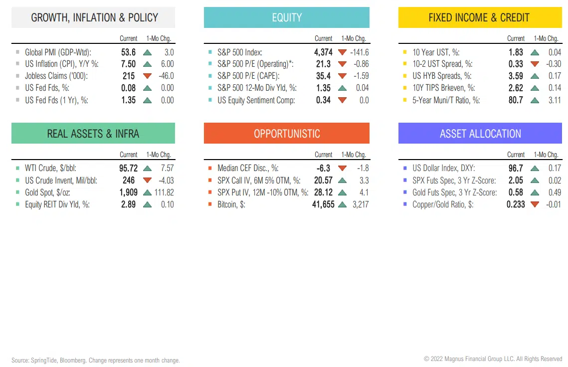Click the red down arrow for Jobless Claims
Viewport: 568px width, 367px height.
click(147, 76)
